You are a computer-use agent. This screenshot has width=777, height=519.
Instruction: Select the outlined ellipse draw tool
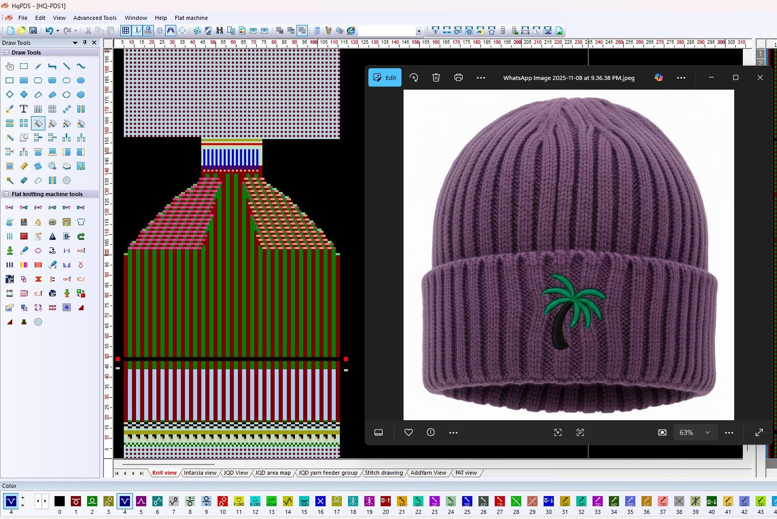(66, 80)
